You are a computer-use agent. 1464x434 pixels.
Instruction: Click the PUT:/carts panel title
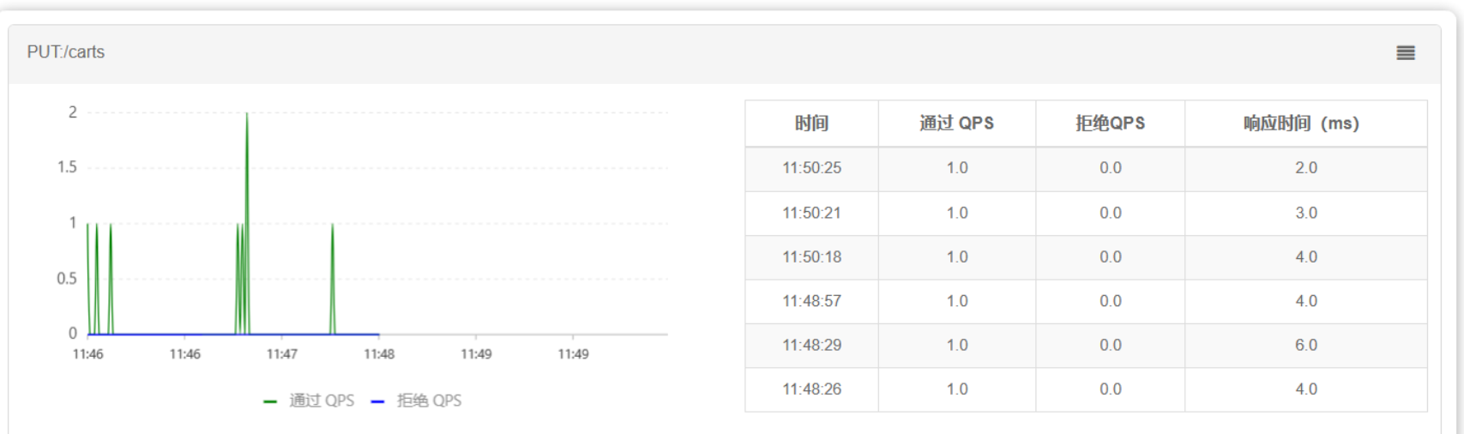point(66,52)
